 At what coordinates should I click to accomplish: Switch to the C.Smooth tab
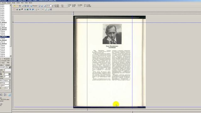coord(3,61)
